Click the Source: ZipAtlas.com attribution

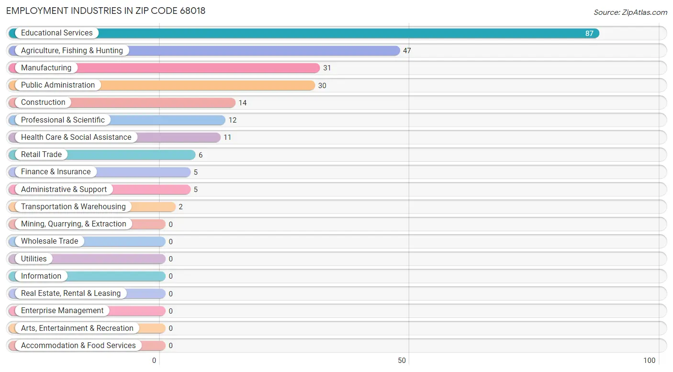630,12
